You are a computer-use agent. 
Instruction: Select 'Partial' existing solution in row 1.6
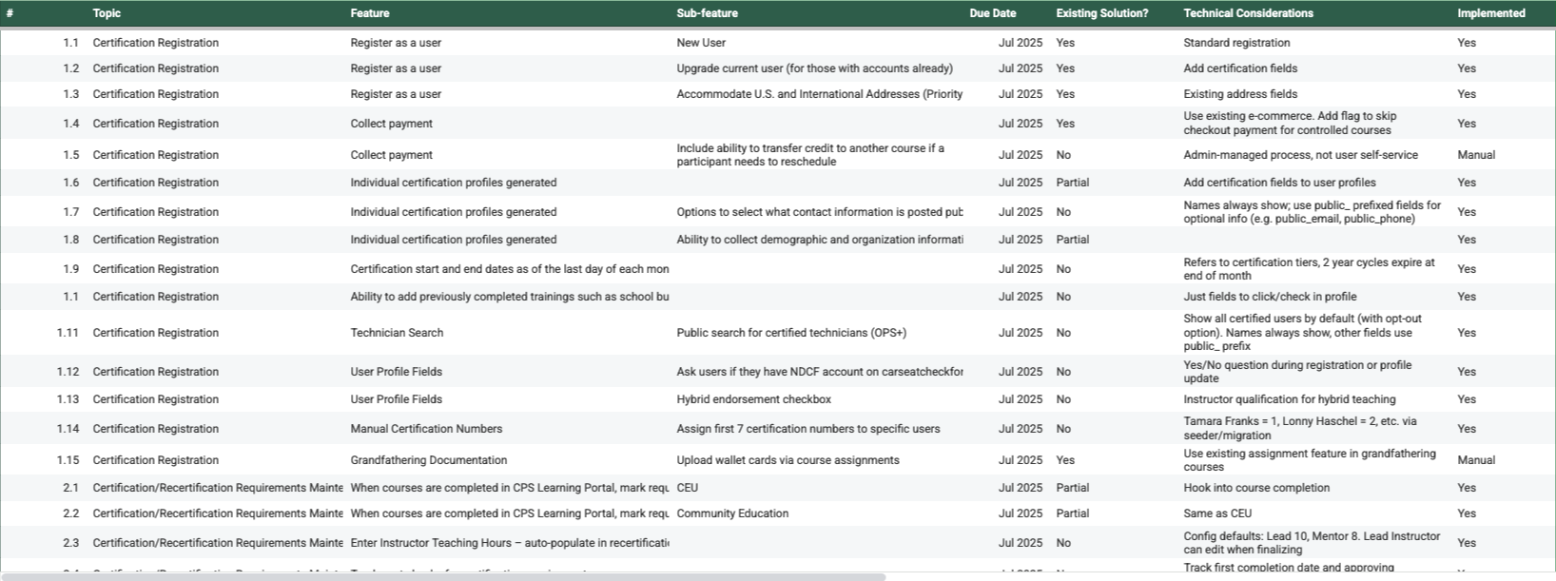[1072, 183]
